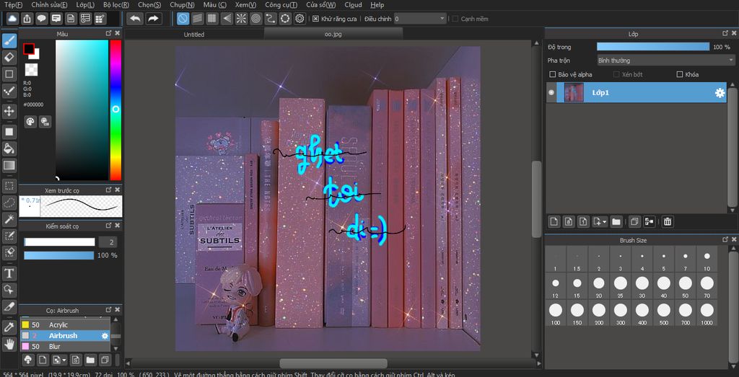Expand the add brush dropdown arrow in brush panel
The image size is (739, 377).
(64, 360)
